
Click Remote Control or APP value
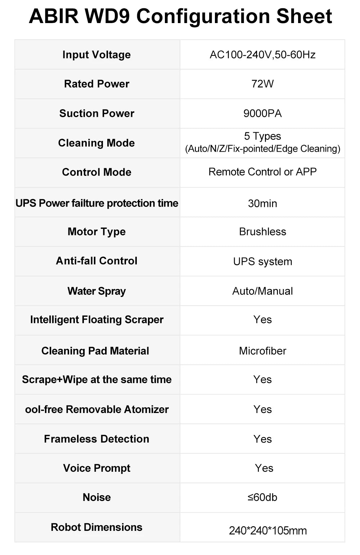click(x=262, y=172)
